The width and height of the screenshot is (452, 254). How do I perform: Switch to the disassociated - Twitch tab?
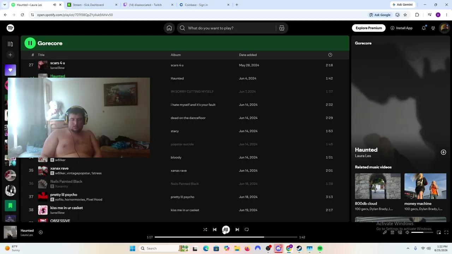click(x=149, y=5)
